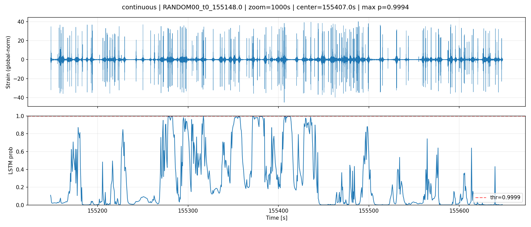
Task: Select the "LSTM prob" y-axis label
Action: 11,161
